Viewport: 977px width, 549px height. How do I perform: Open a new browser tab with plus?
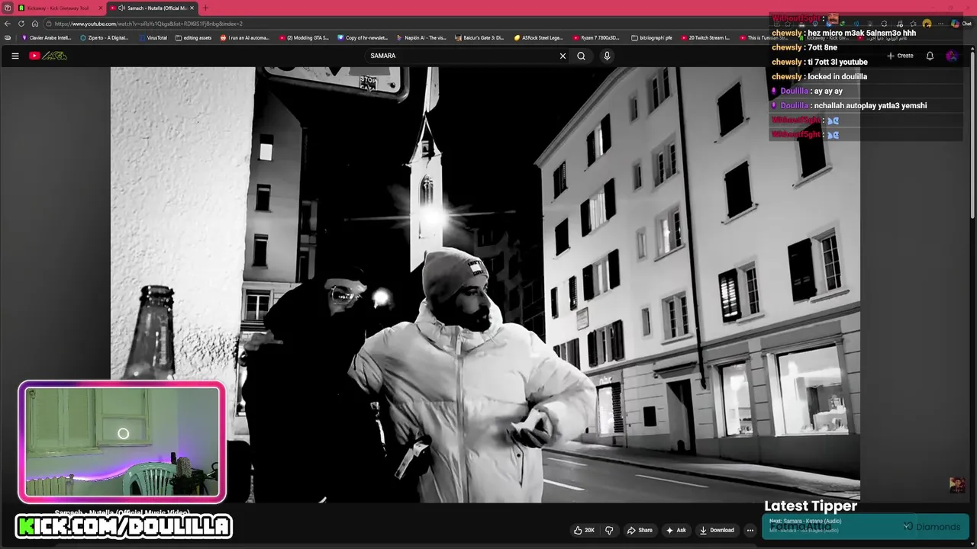point(205,8)
